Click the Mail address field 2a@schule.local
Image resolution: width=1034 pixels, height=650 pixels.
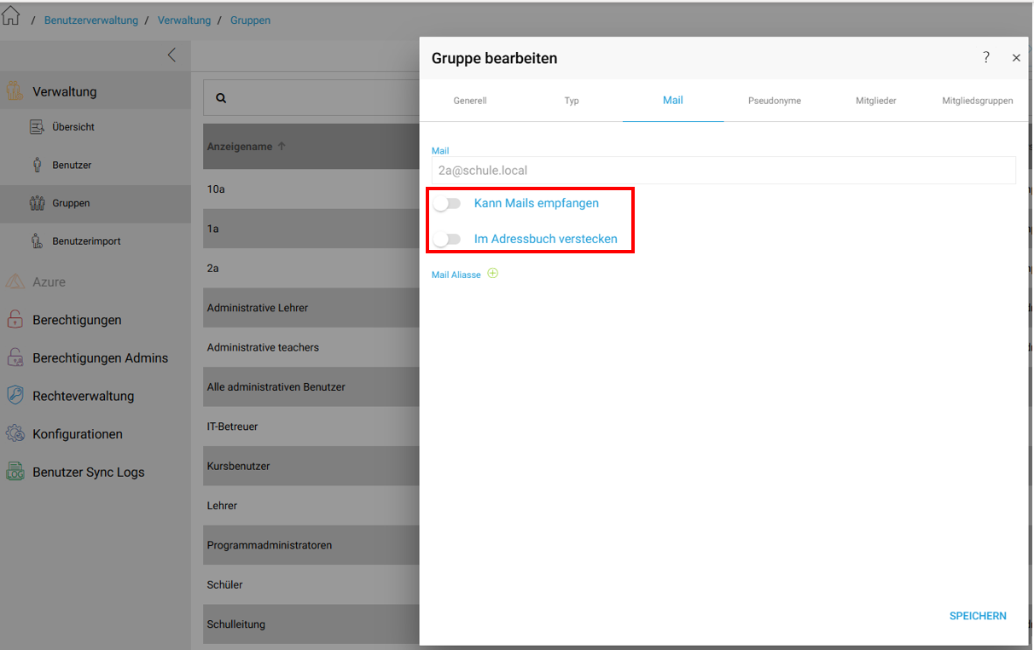coord(723,170)
